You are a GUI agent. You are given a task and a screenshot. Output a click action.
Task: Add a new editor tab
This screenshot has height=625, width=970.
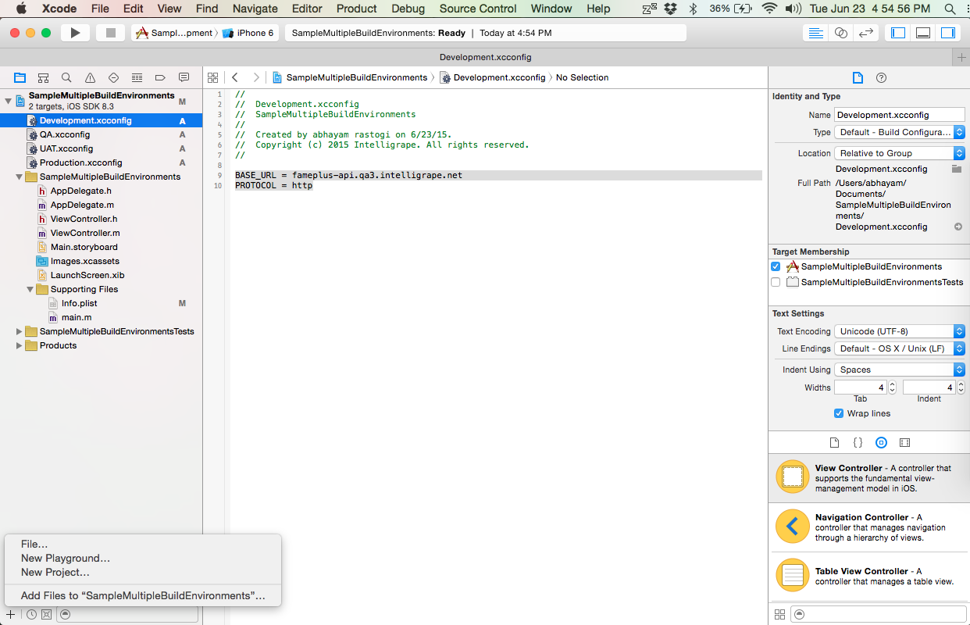coord(961,58)
